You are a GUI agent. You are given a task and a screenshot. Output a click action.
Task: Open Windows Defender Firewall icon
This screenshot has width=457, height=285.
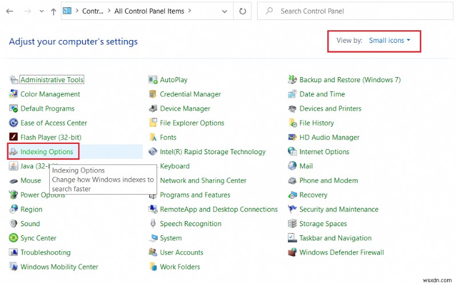point(292,252)
